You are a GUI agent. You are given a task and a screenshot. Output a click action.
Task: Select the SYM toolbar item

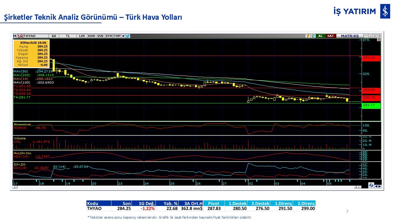pos(109,36)
